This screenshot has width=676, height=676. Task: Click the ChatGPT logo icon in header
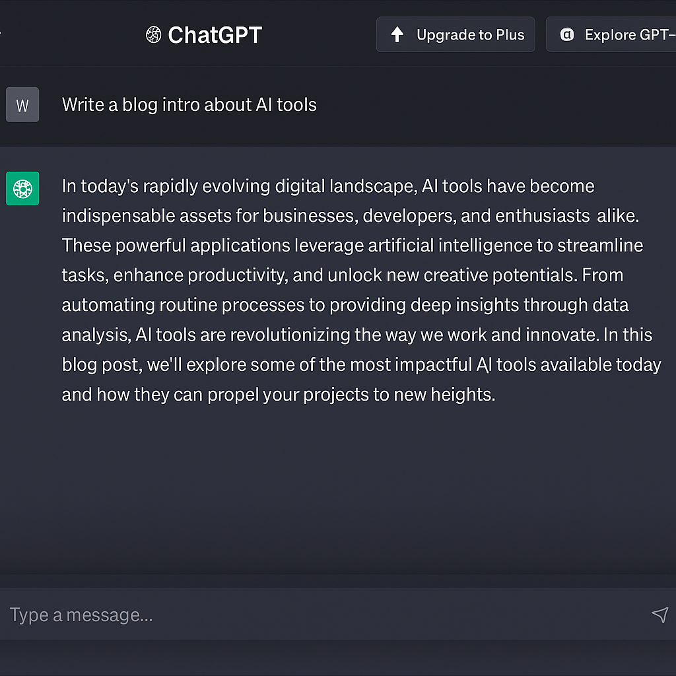click(153, 34)
